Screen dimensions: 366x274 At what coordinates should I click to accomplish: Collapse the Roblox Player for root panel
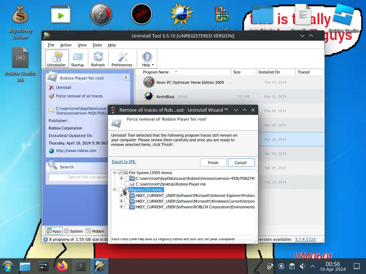click(x=126, y=77)
